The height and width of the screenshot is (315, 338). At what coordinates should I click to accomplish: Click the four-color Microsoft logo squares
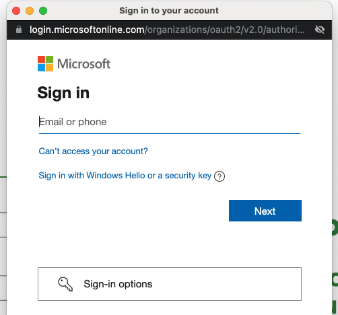(x=45, y=63)
